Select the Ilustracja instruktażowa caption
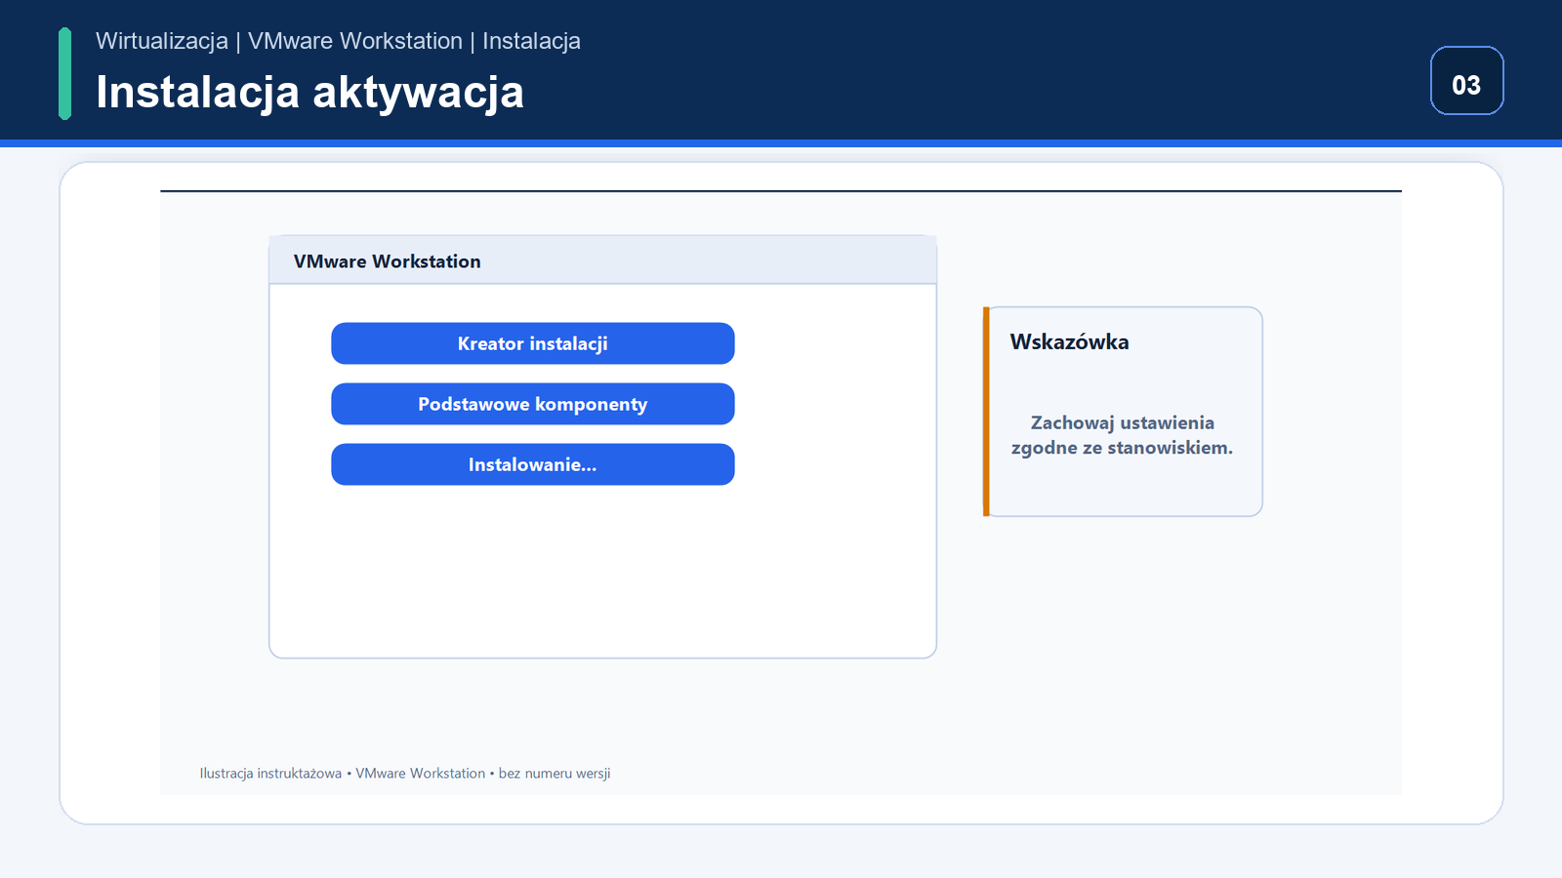Screen dimensions: 1562x878 pos(405,774)
